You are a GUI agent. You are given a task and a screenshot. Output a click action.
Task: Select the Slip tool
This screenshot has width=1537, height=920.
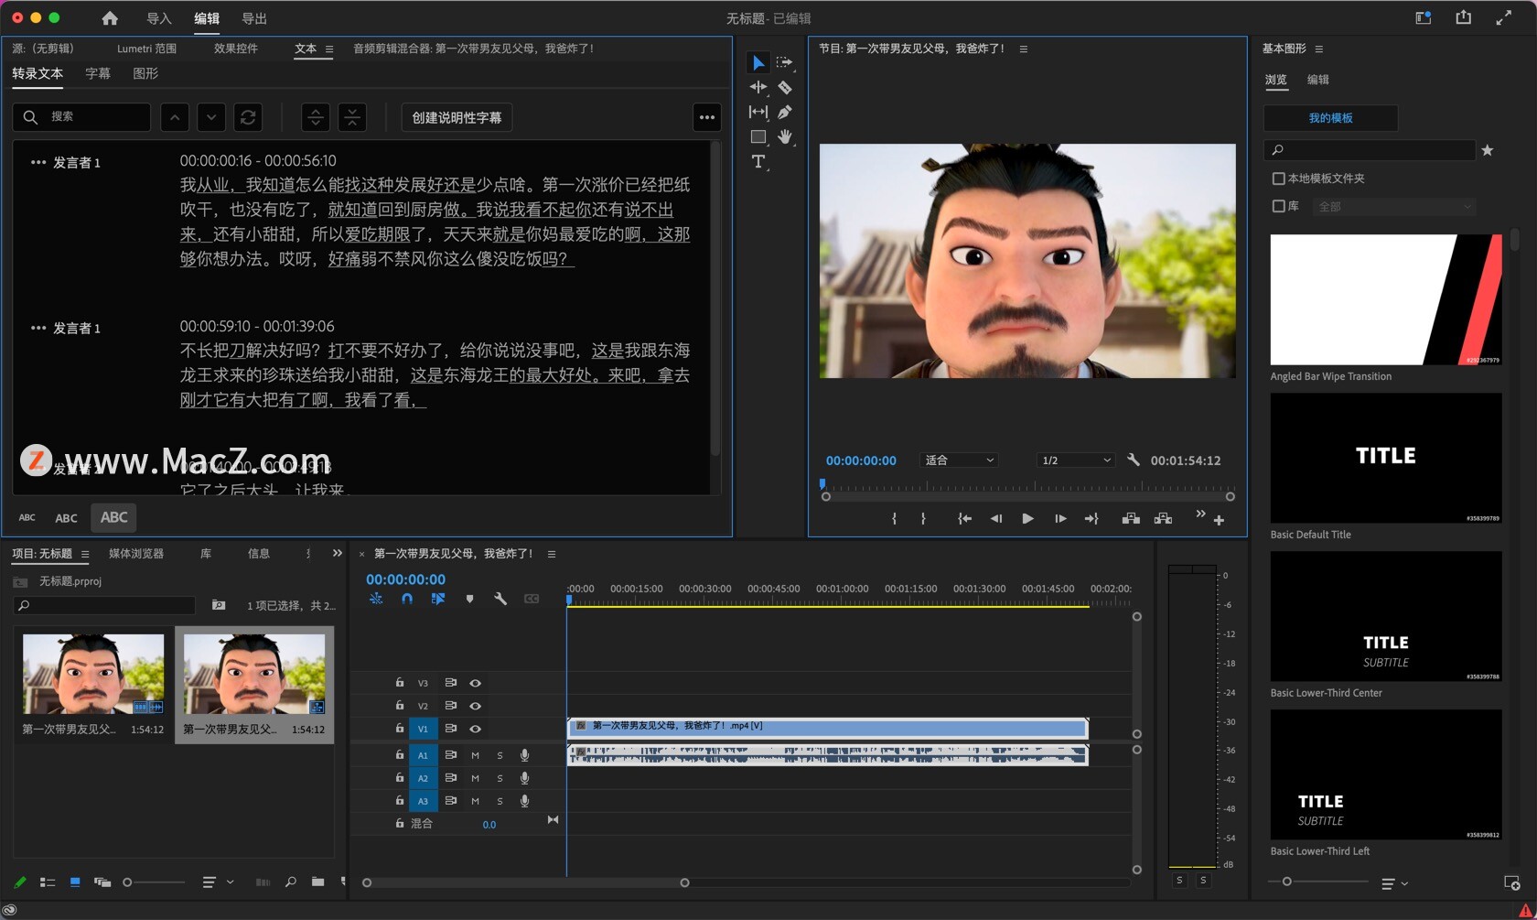pyautogui.click(x=758, y=112)
